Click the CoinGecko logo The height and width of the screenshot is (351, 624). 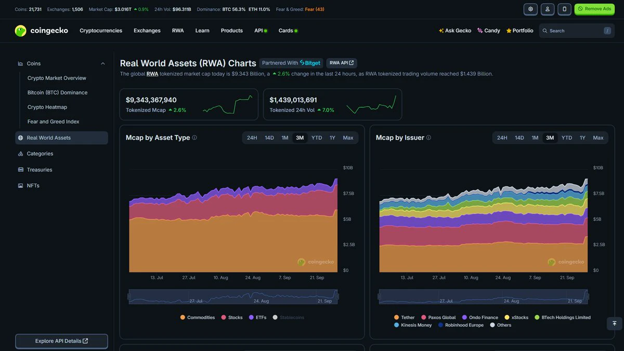pos(42,31)
